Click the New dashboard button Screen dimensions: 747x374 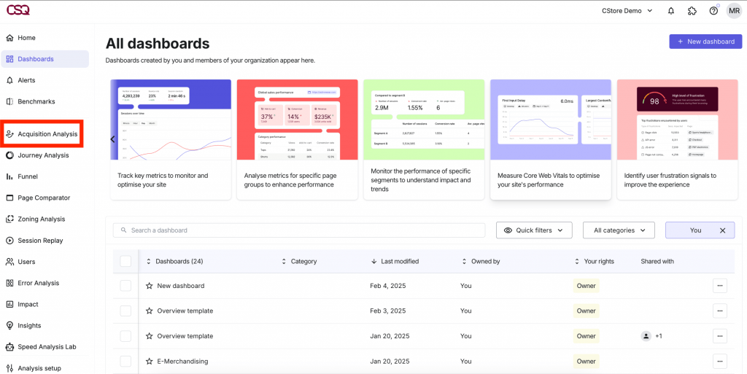705,42
